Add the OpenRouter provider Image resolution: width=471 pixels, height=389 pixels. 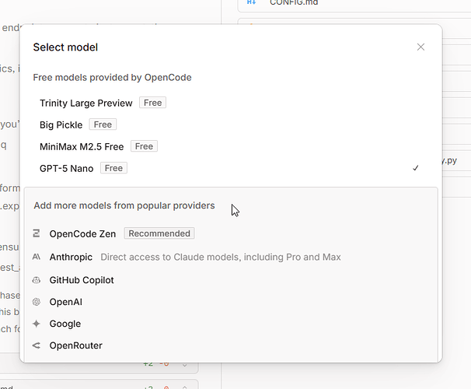point(231,345)
